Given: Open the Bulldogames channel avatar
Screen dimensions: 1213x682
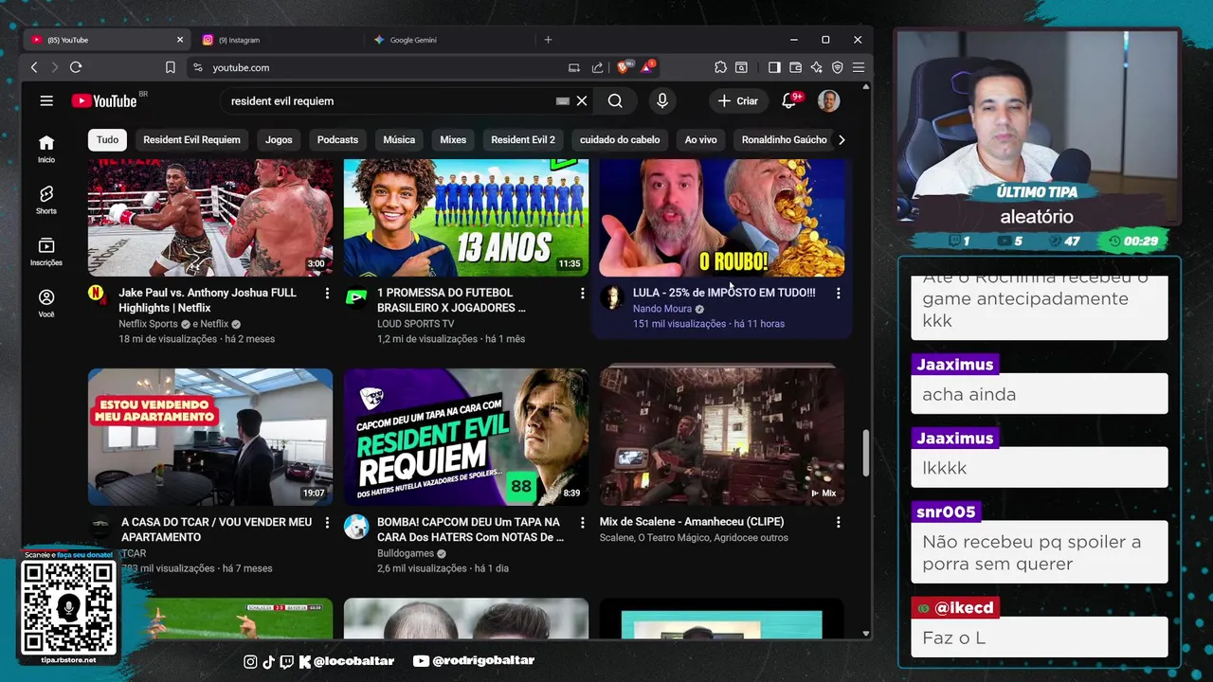Looking at the screenshot, I should click(x=356, y=527).
